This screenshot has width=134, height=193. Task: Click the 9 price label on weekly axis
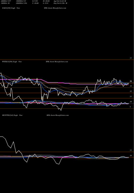point(130,107)
